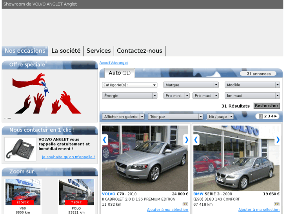Show next photo of Volvo C70
Screen dimensions: 285x214
186,140
